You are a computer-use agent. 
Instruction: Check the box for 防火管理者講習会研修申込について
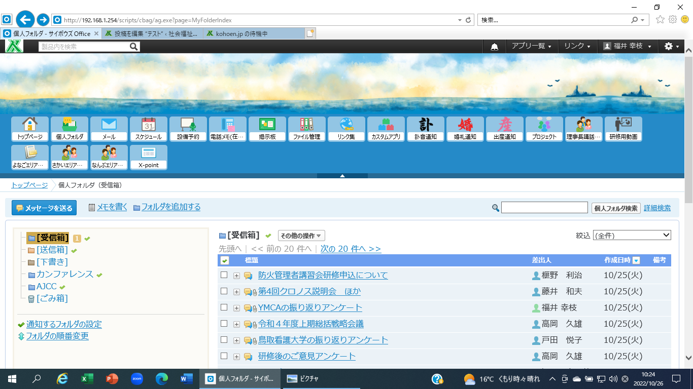224,275
